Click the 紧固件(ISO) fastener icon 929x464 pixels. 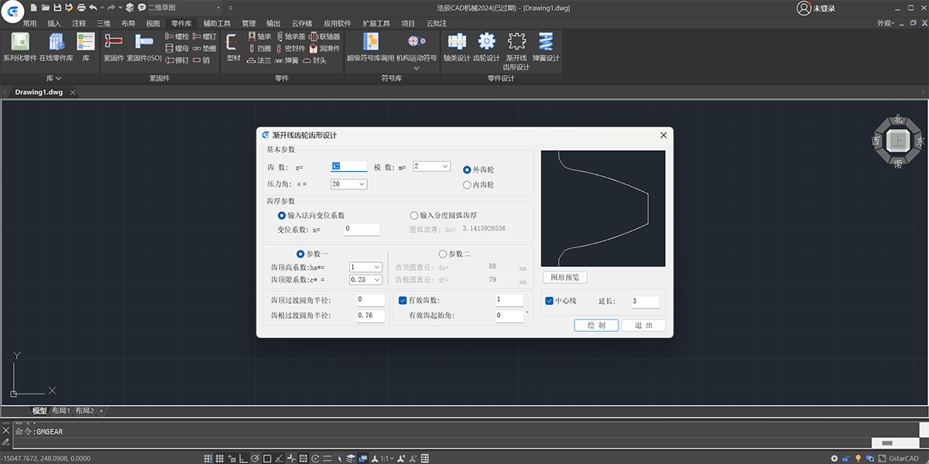(144, 48)
